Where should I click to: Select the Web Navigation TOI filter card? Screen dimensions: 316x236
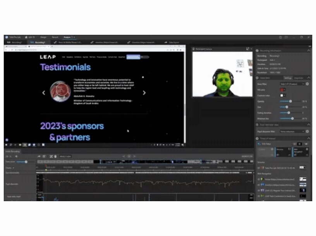pyautogui.click(x=301, y=152)
